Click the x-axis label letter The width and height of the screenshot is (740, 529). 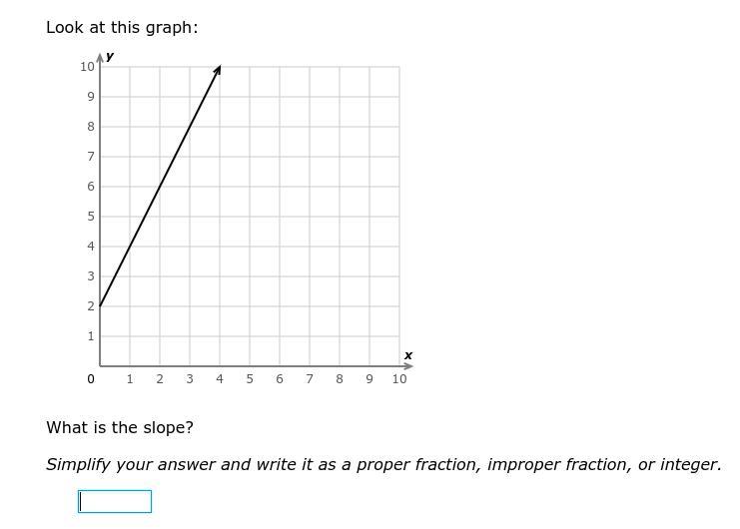[408, 355]
